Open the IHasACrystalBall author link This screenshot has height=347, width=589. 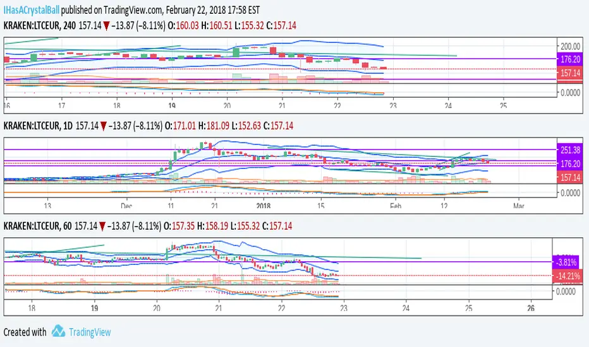(x=32, y=9)
